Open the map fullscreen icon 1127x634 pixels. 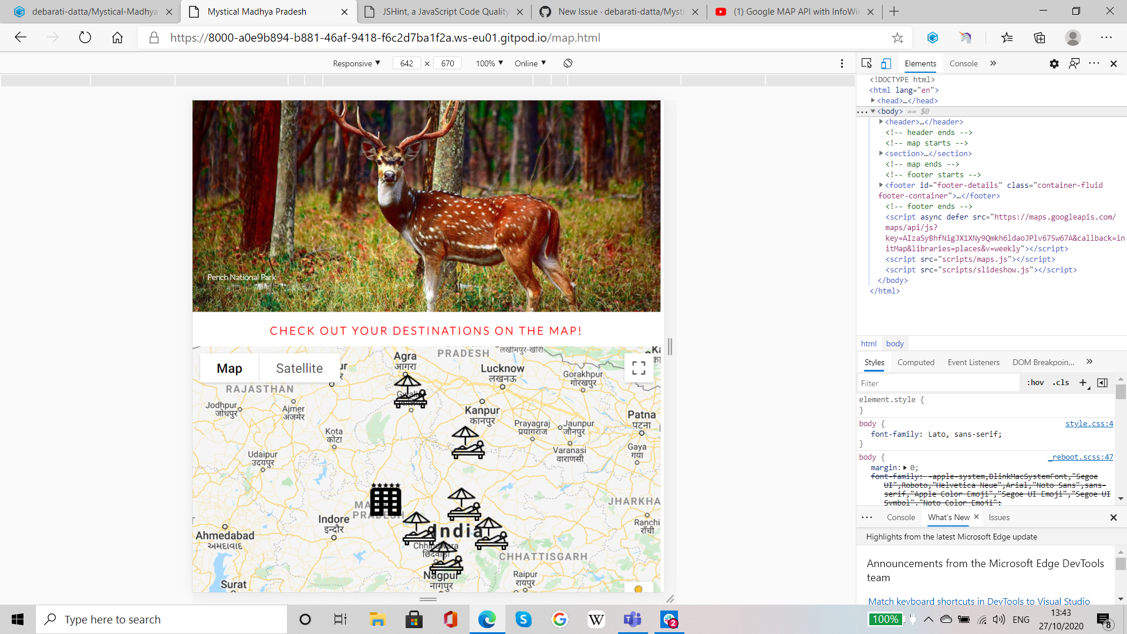point(639,367)
